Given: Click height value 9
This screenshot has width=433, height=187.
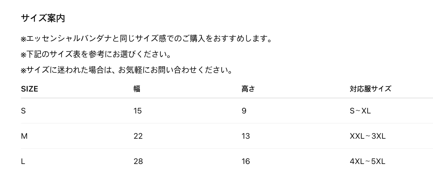Looking at the screenshot, I should (x=244, y=111).
